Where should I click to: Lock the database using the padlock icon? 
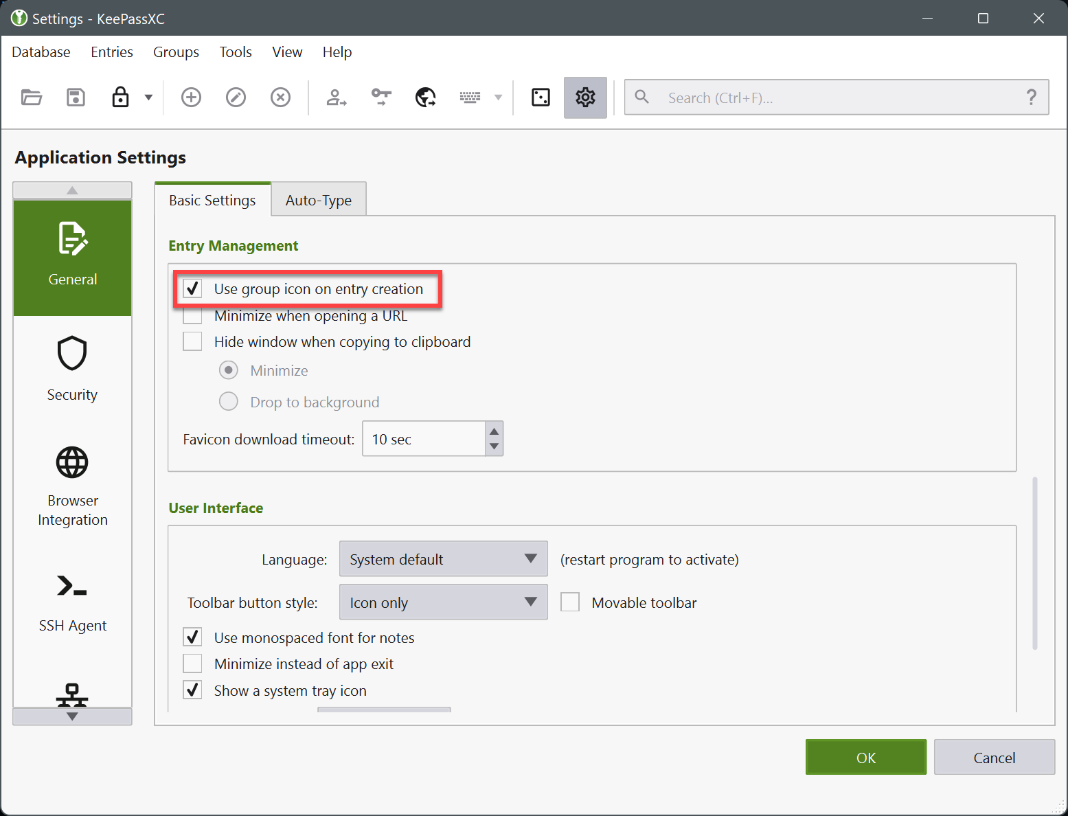coord(120,97)
